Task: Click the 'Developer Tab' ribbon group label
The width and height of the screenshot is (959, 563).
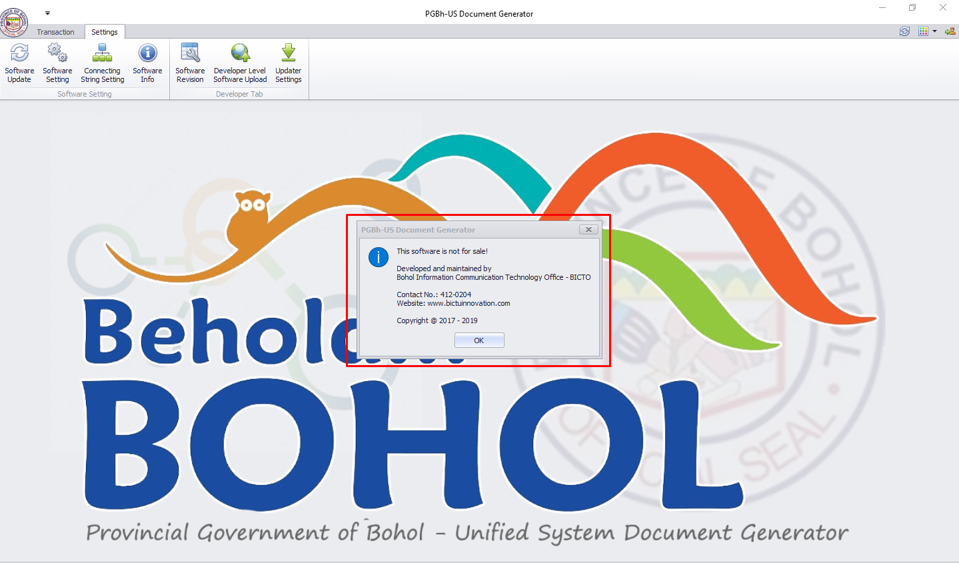Action: point(239,94)
